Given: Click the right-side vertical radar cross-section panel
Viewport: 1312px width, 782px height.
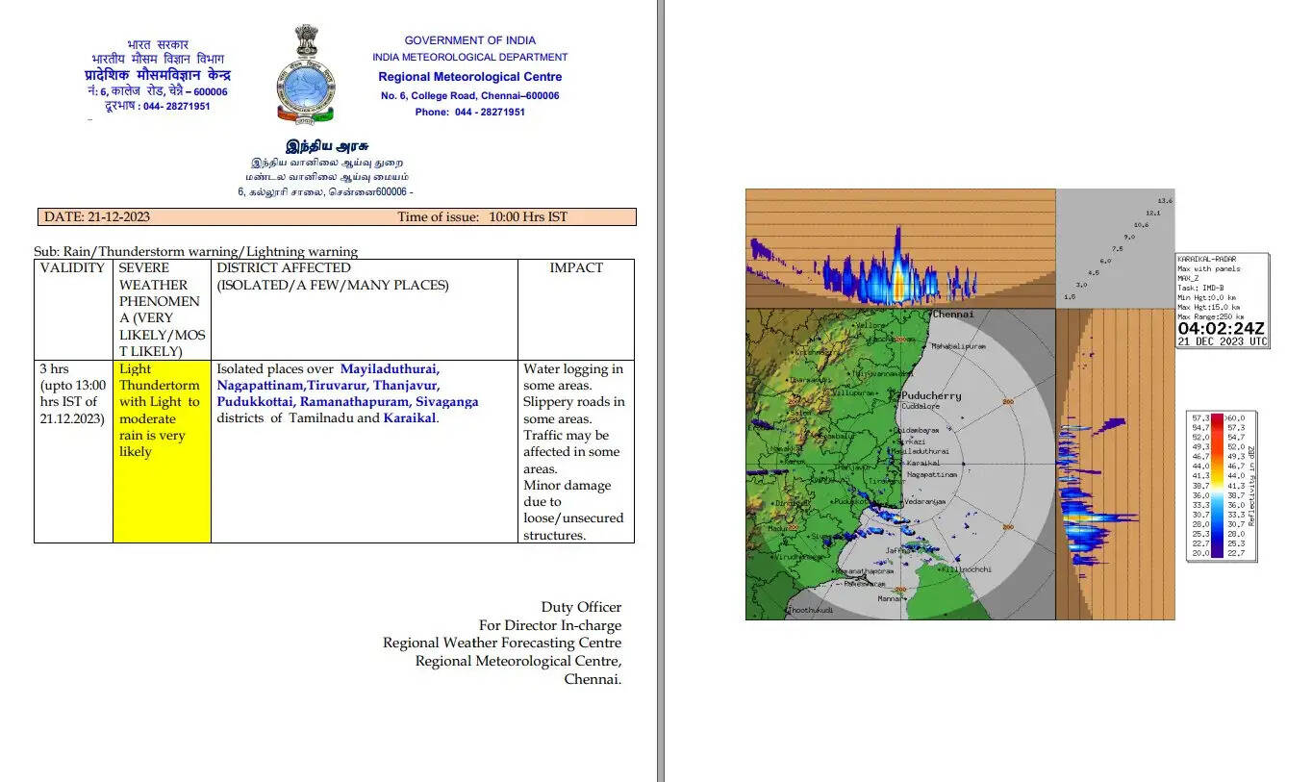Looking at the screenshot, I should point(1114,464).
